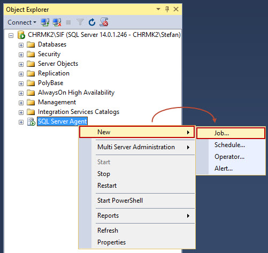Click the gray Stop square icon
This screenshot has height=253, width=268.
[68, 22]
